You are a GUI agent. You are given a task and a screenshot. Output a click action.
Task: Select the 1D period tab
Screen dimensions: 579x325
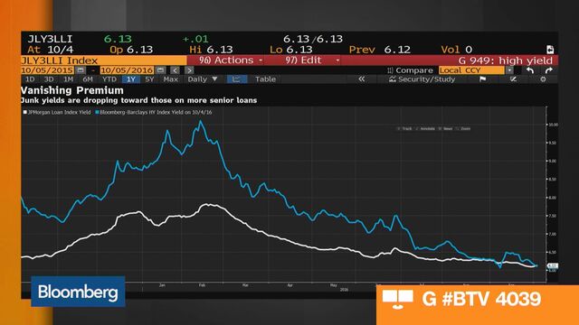point(30,79)
